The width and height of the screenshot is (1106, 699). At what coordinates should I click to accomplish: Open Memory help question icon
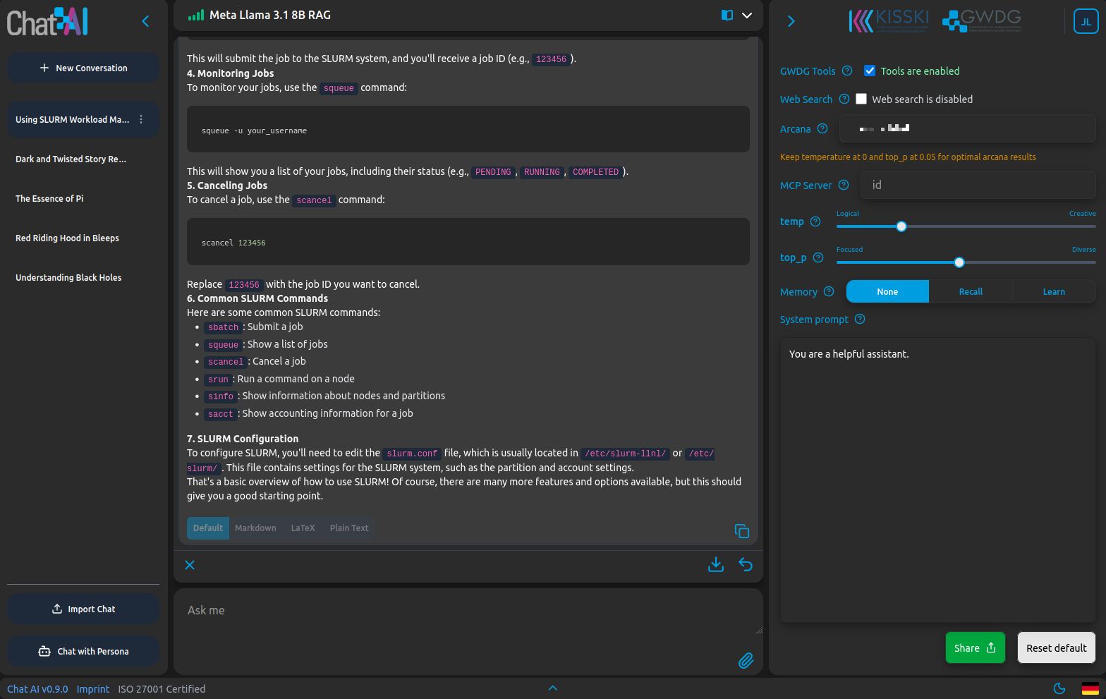coord(829,291)
